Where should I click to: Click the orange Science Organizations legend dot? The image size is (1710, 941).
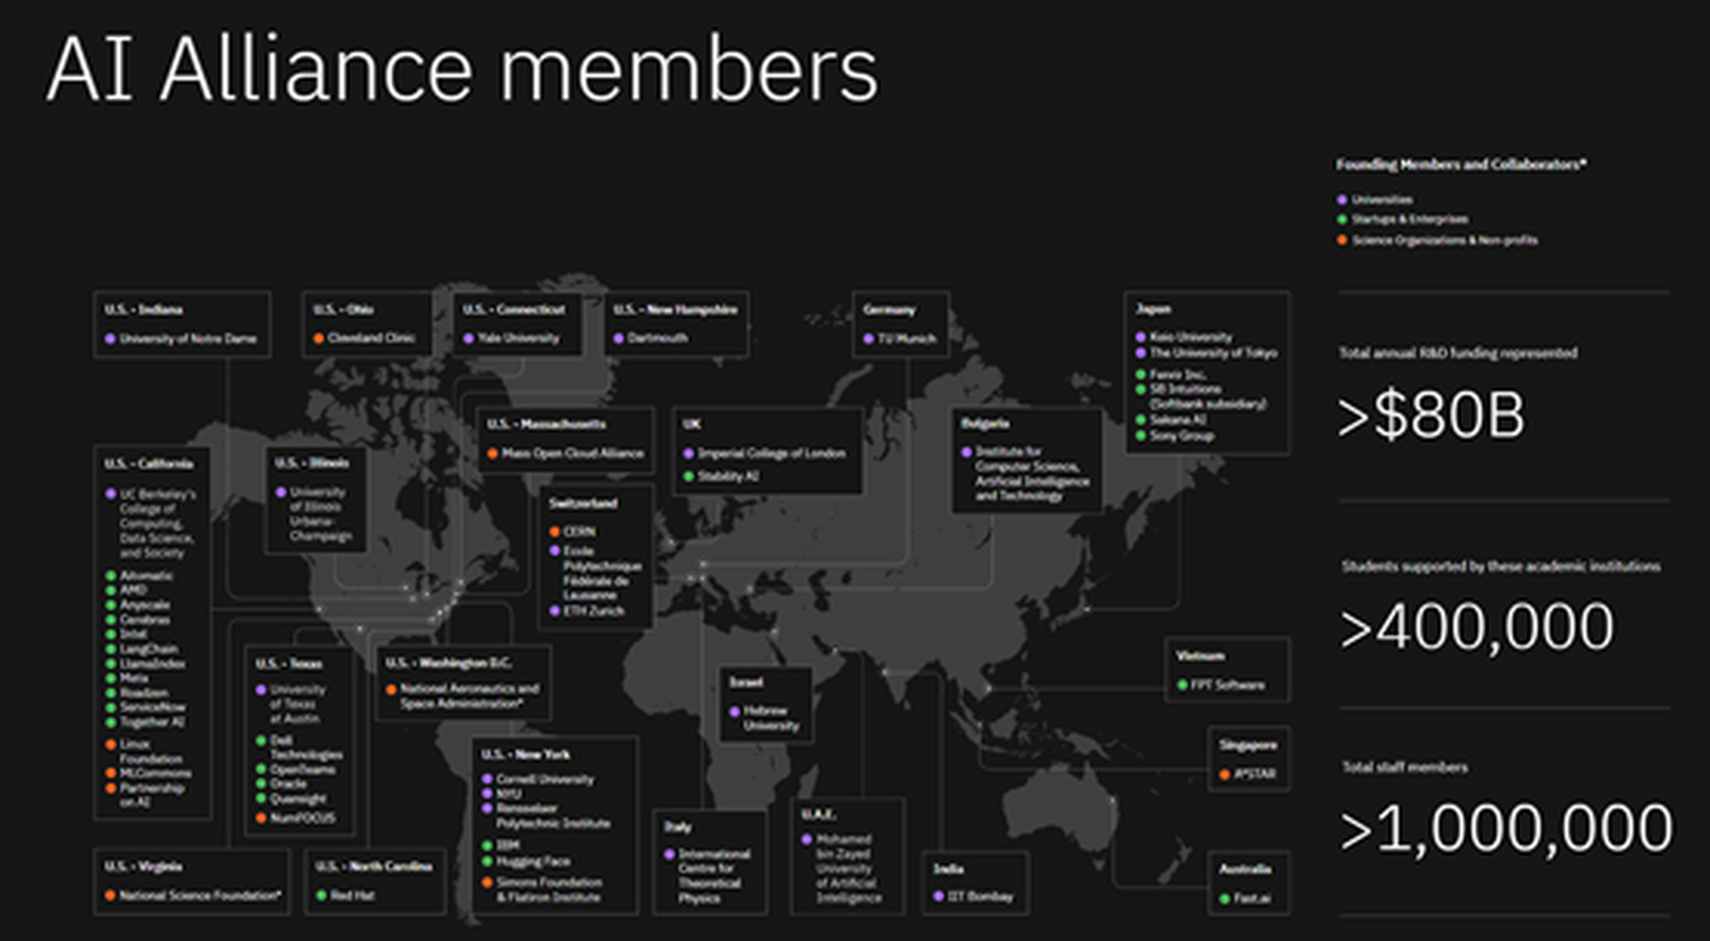tap(1342, 240)
